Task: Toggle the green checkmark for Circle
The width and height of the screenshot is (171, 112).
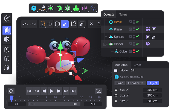Action: click(x=137, y=22)
